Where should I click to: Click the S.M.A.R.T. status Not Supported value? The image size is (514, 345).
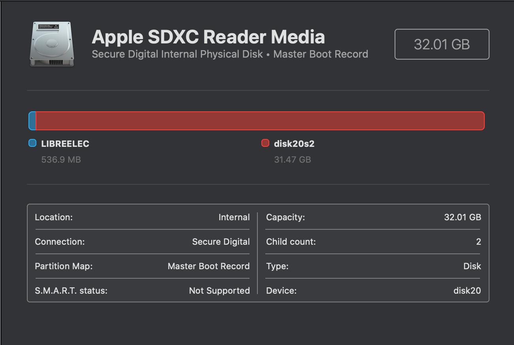219,291
